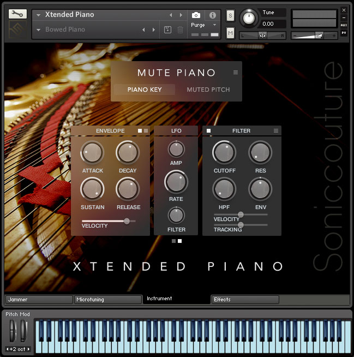354x357 pixels.
Task: Enable PIANO KEY mode
Action: pos(145,90)
